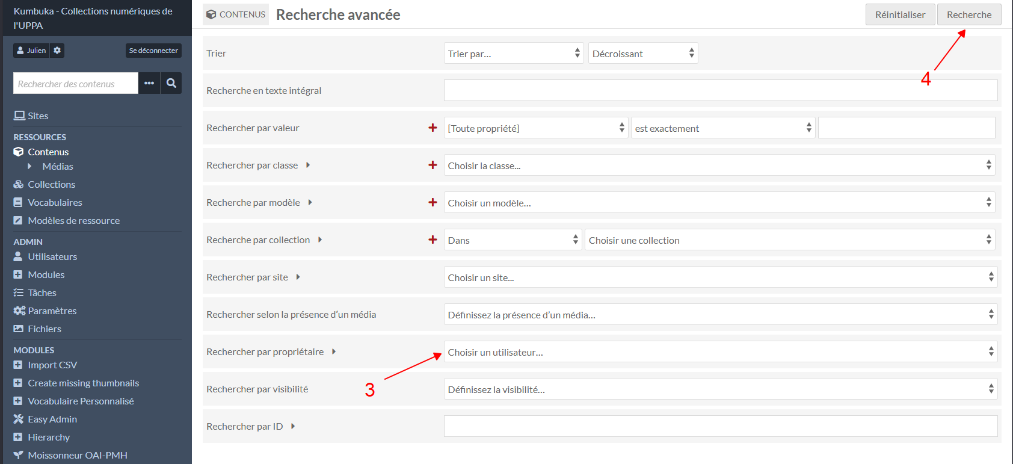Click the Se déconnecter link
Image resolution: width=1013 pixels, height=464 pixels.
point(153,51)
